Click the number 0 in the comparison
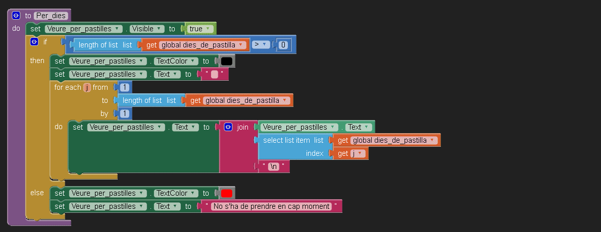The width and height of the screenshot is (601, 232). pos(283,45)
